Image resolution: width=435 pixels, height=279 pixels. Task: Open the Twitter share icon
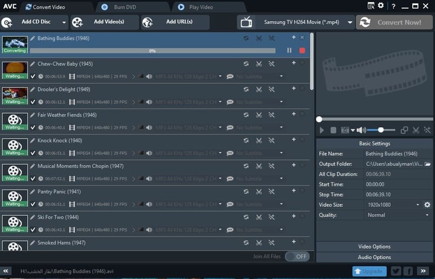(396, 271)
